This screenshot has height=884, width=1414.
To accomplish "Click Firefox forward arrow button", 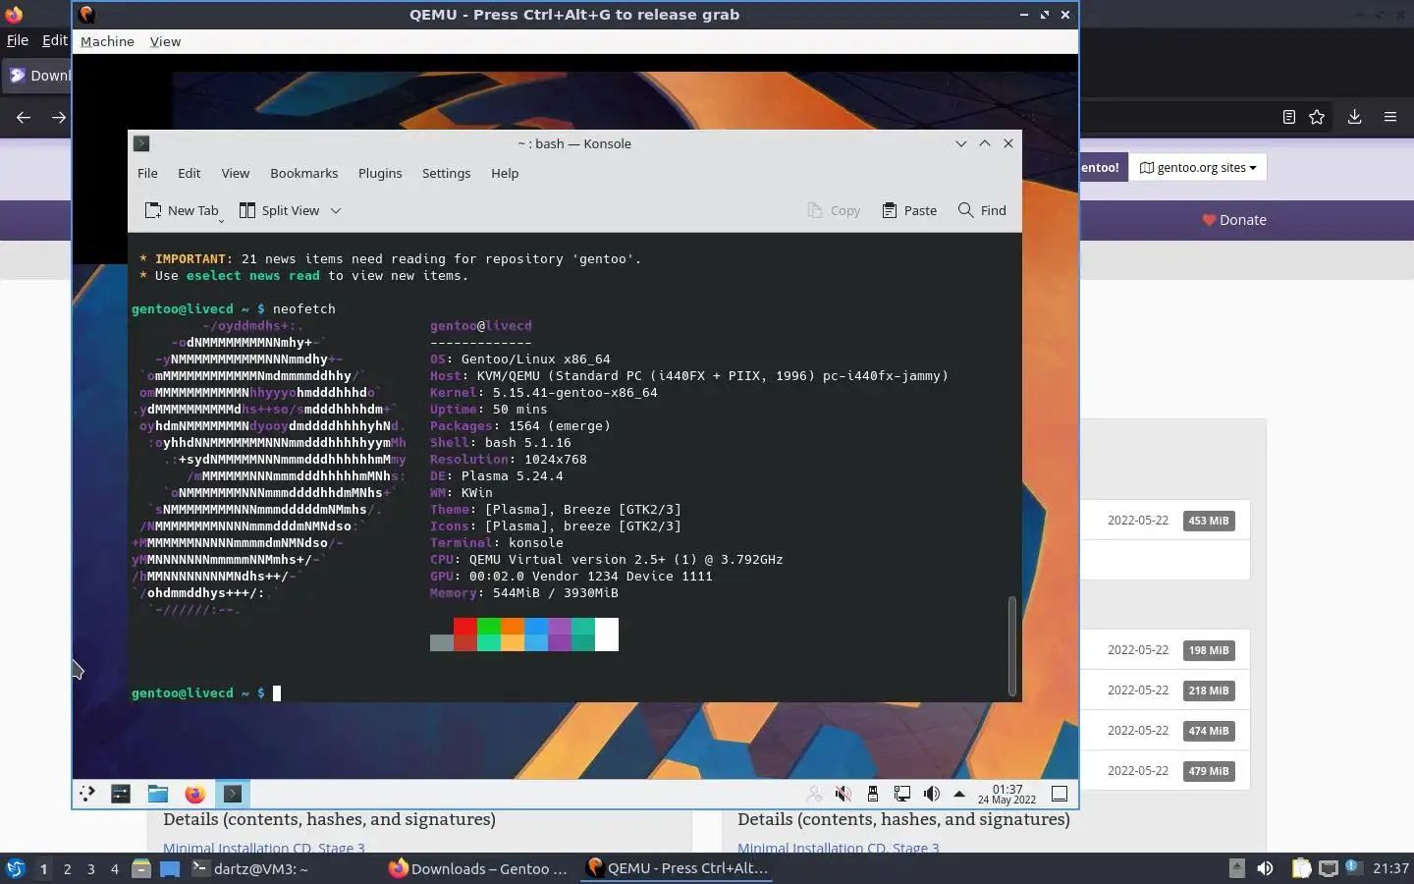I will (x=59, y=117).
